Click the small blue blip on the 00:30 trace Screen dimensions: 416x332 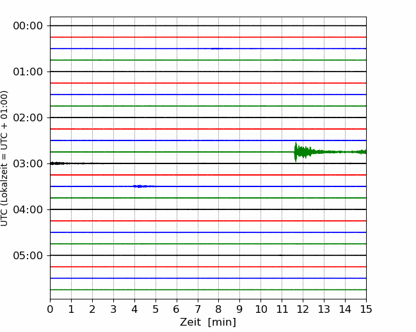[216, 49]
